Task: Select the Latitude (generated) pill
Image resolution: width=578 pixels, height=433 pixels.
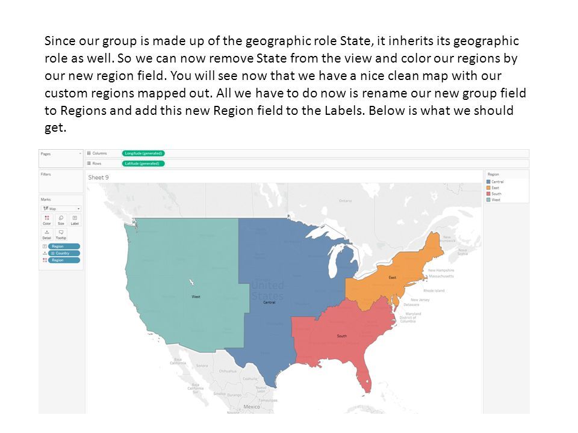Action: tap(143, 164)
